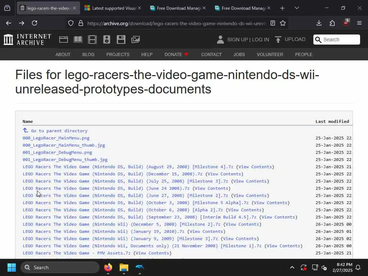
Task: Open the browser downloads panel
Action: click(x=319, y=23)
